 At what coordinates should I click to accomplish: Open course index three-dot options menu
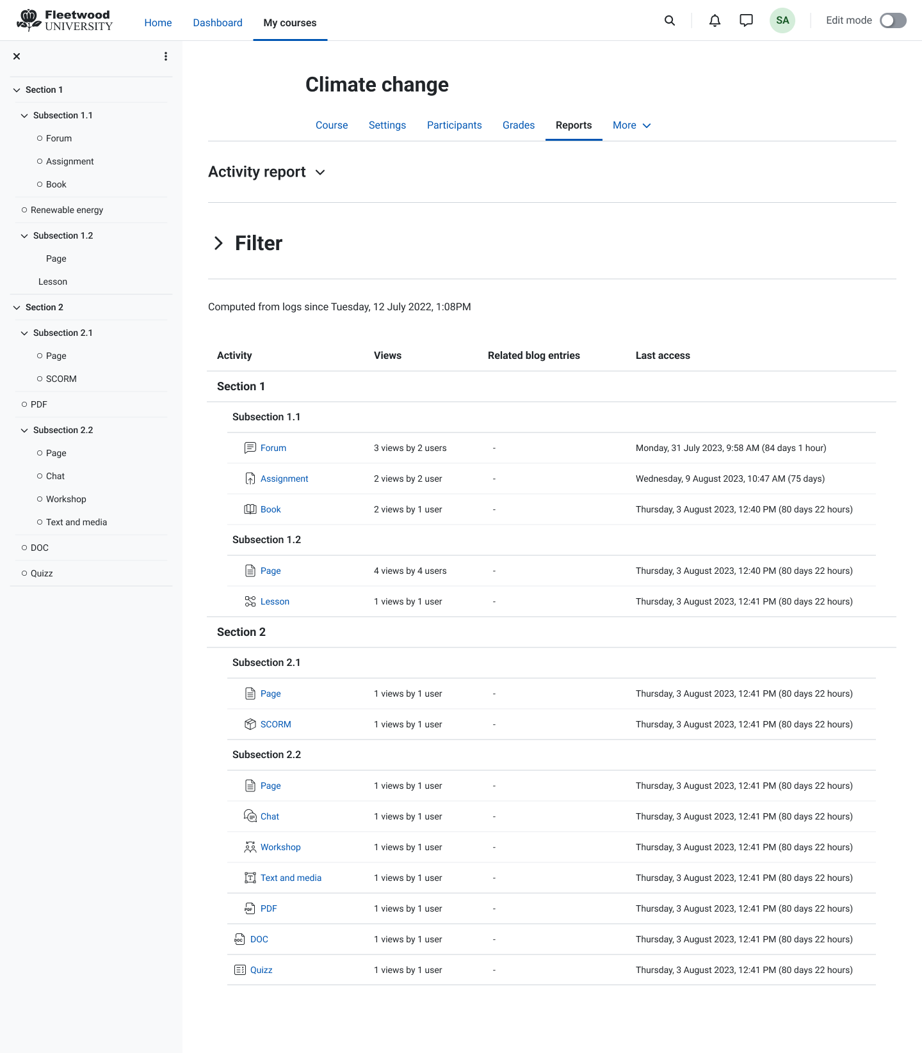pyautogui.click(x=166, y=56)
